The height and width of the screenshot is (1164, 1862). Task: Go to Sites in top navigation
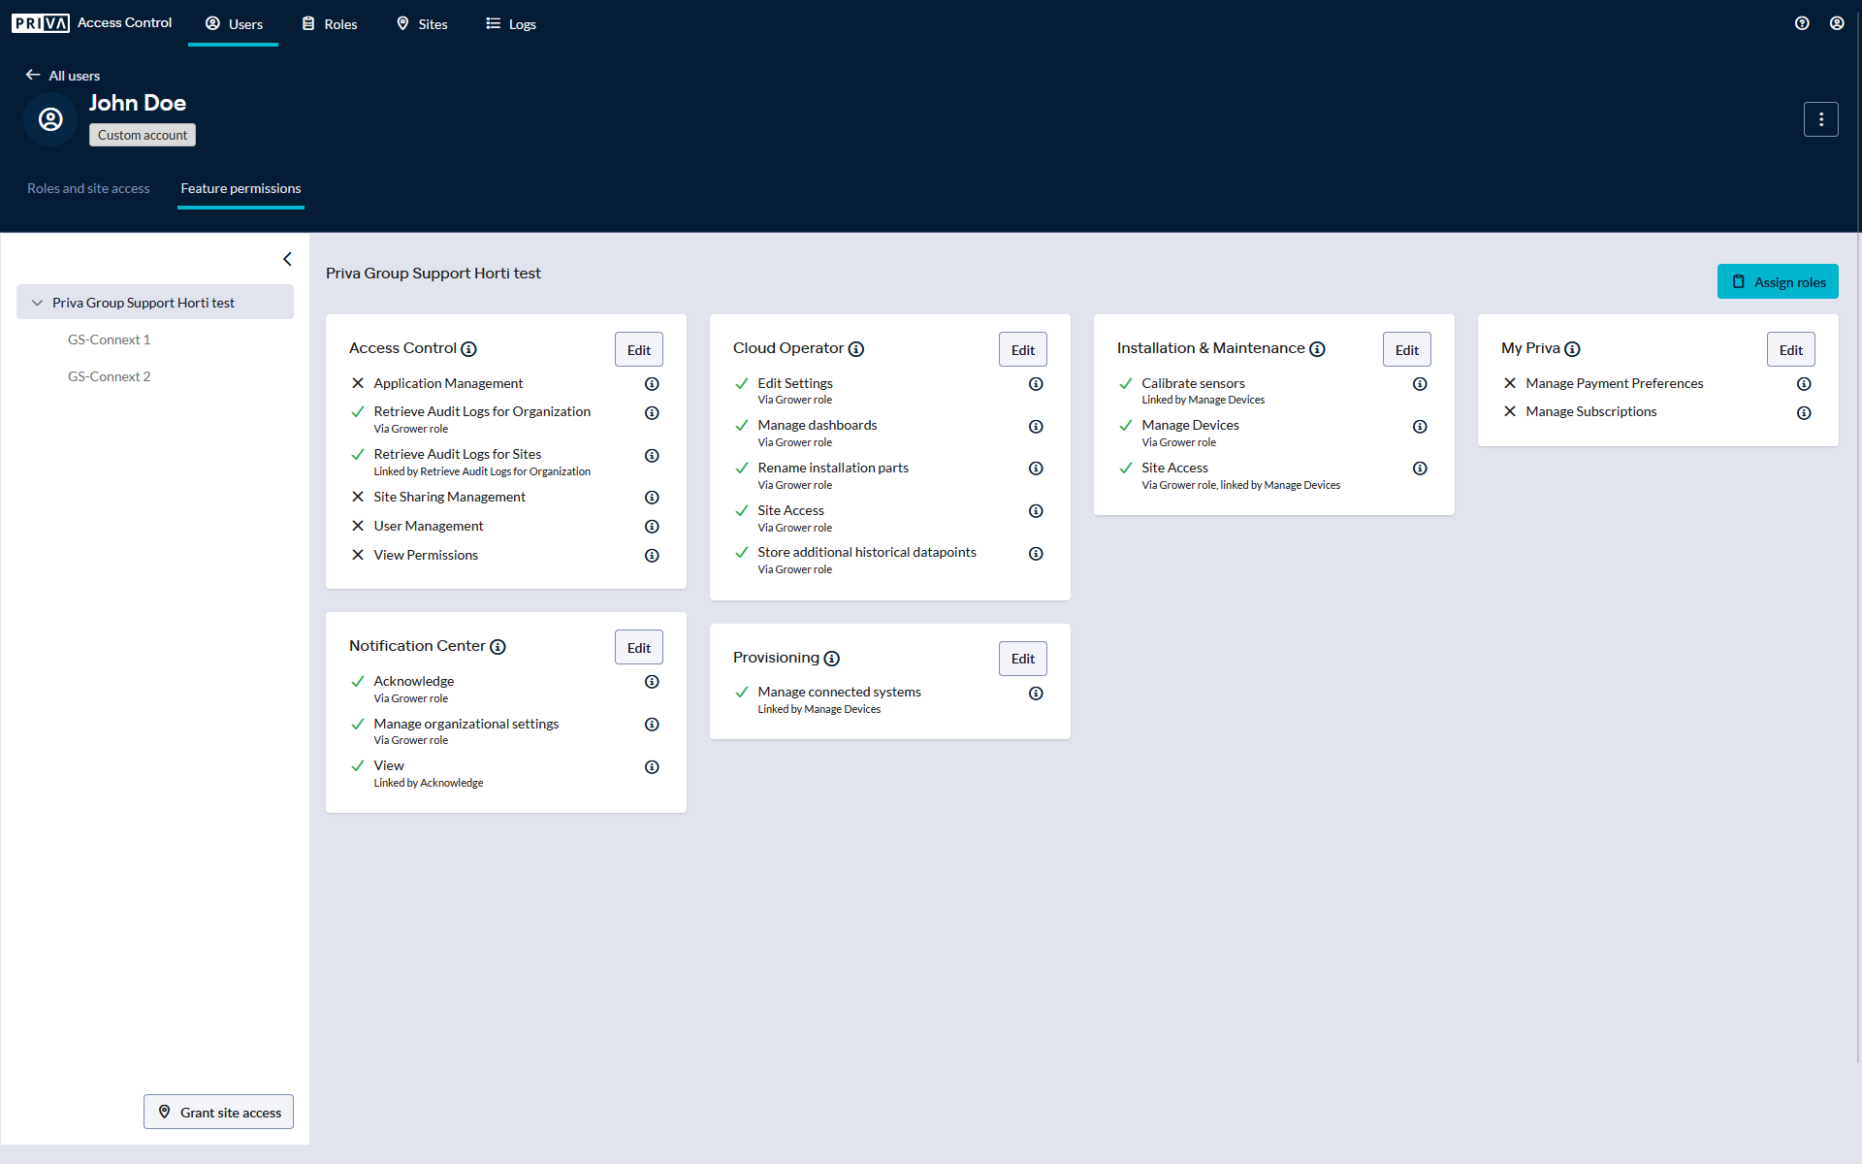pyautogui.click(x=422, y=24)
